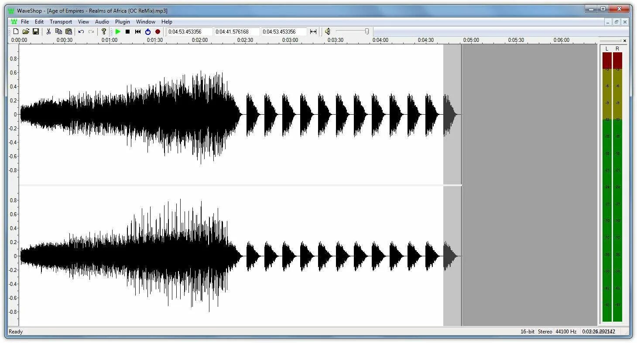Click the WaveShop document icon in menu bar
The width and height of the screenshot is (637, 343).
click(x=14, y=22)
